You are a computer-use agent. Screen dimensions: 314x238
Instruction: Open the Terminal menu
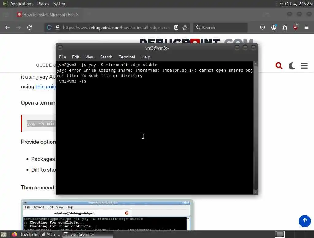click(x=127, y=57)
